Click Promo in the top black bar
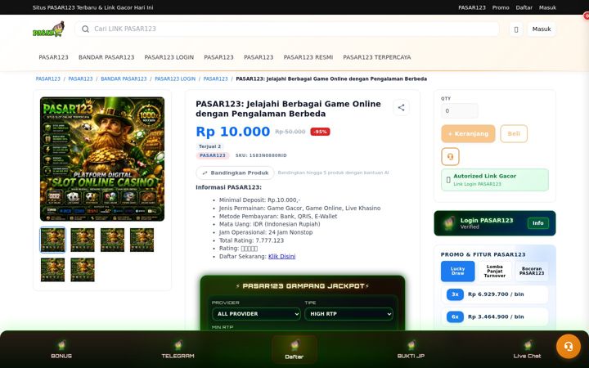 click(501, 7)
